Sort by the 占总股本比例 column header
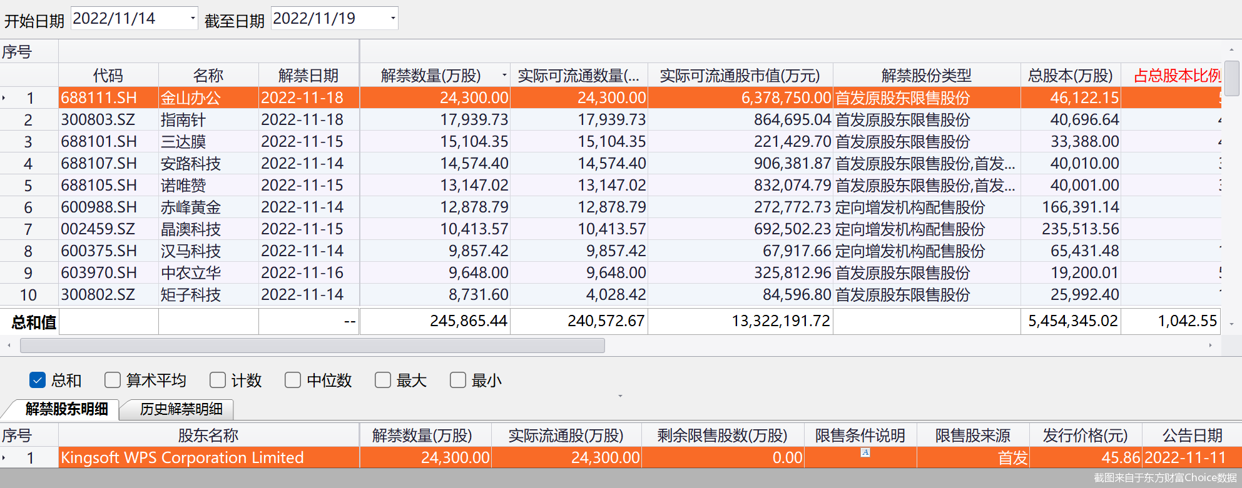 [1176, 76]
